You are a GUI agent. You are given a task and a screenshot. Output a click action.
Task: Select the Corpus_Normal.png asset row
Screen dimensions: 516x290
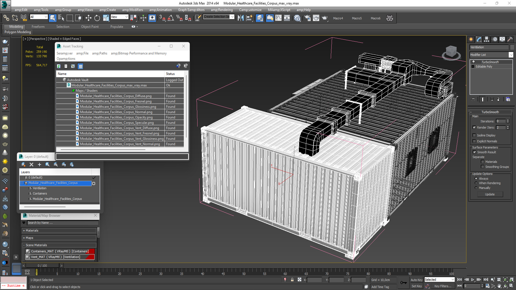pos(116,112)
